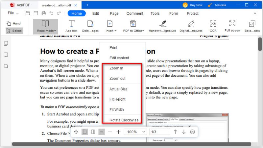Screen dimensions: 263x148
Task: Open the Batch process tool
Action: pos(252,26)
